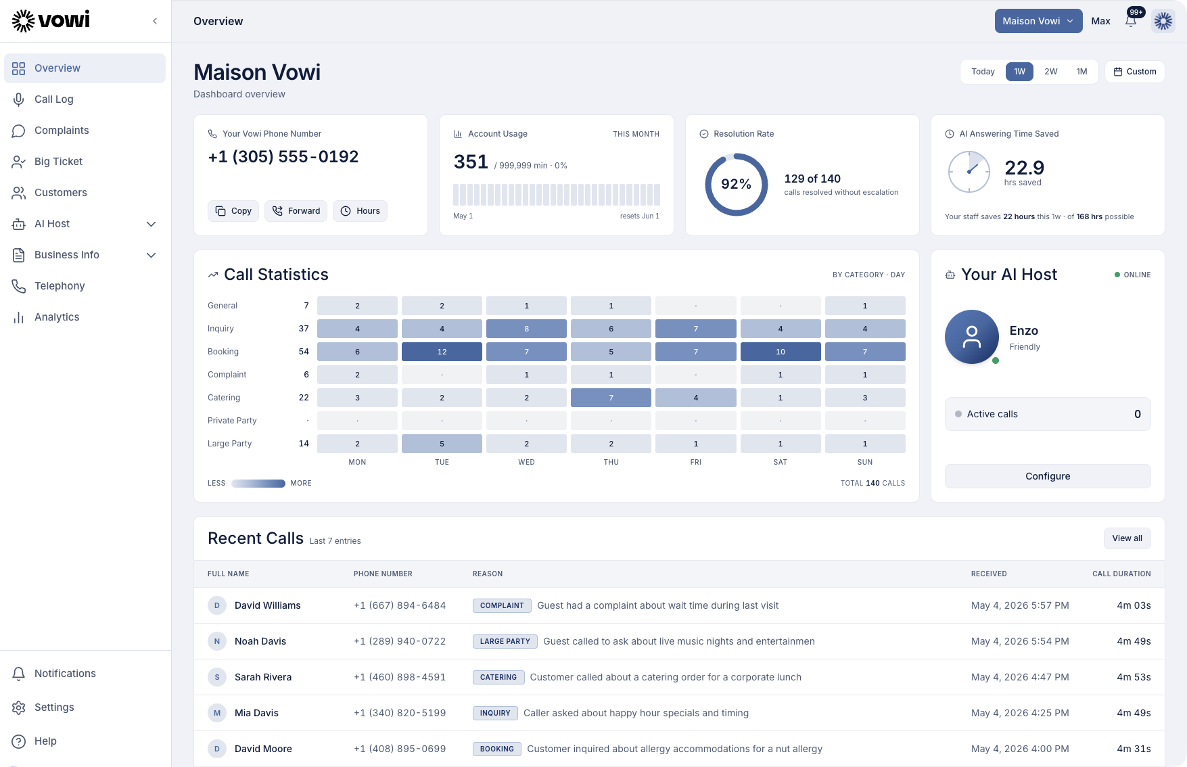1187x767 pixels.
Task: Click the Vowi logo in sidebar
Action: point(51,20)
